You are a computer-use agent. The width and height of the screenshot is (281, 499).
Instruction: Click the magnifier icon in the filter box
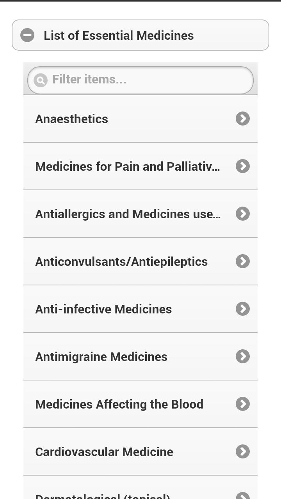[x=40, y=80]
